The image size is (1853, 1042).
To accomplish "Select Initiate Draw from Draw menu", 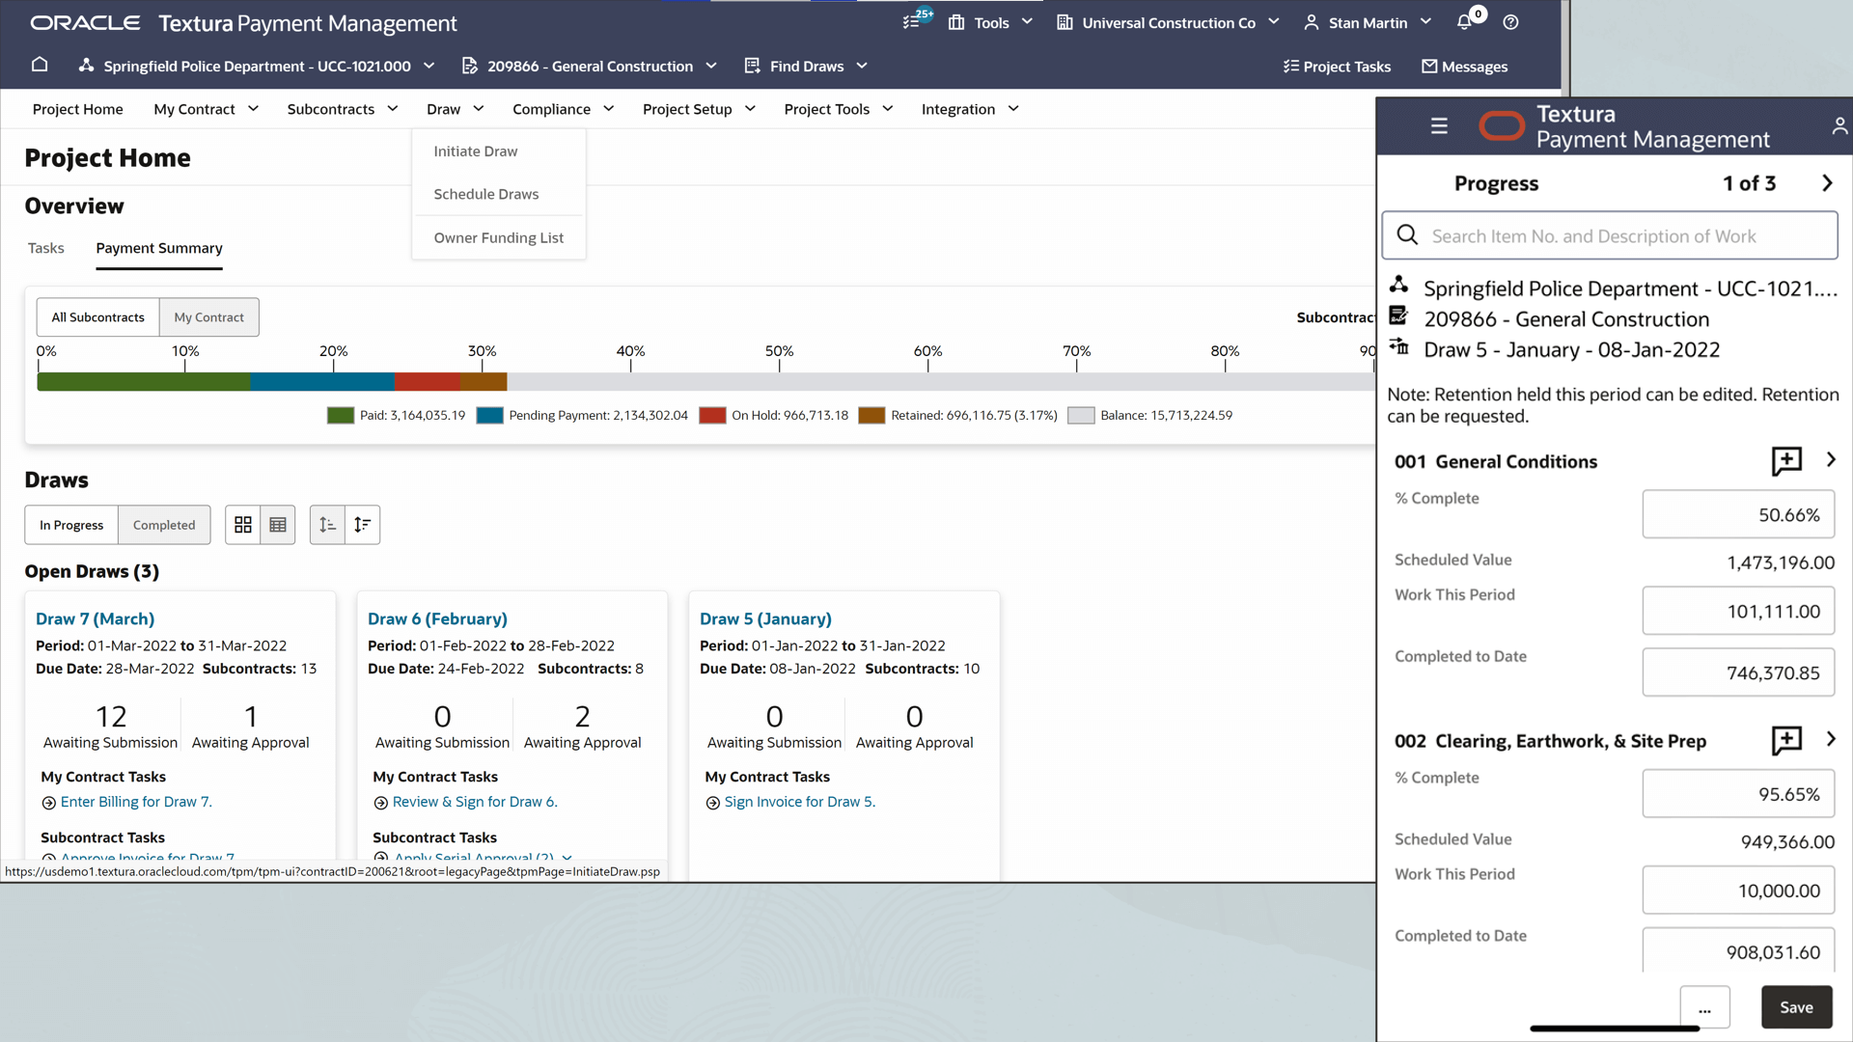I will pyautogui.click(x=476, y=151).
